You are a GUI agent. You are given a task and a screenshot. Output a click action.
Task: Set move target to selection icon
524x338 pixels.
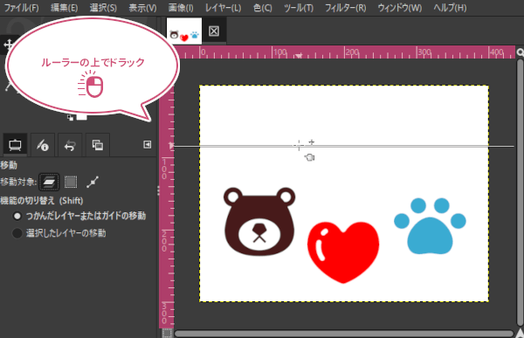pos(71,182)
